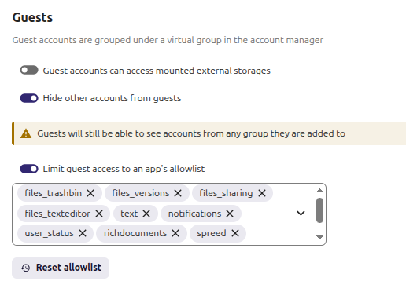
Task: Remove the files_versions tag
Action: tap(178, 193)
